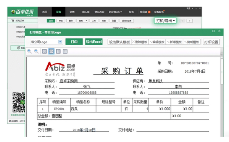229x142 pixels.
Task: Click the contact name 张飞
Action: click(x=87, y=87)
